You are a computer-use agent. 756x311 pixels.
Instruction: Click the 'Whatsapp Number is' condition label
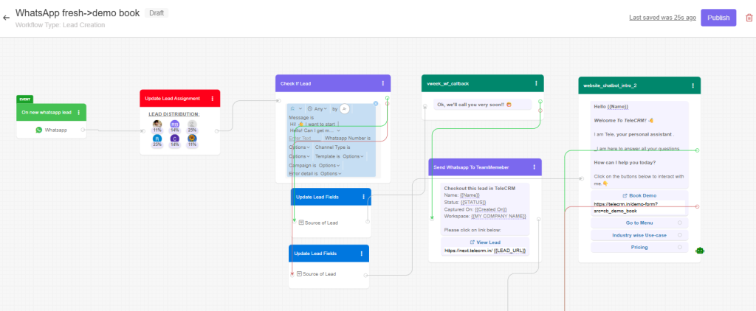pos(348,138)
